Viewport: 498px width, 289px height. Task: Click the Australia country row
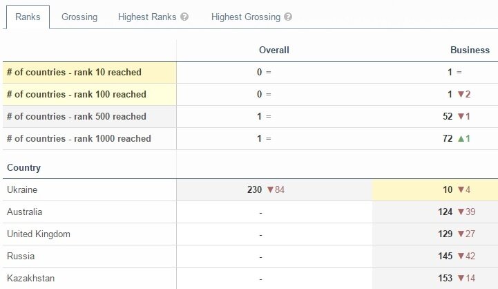pyautogui.click(x=24, y=212)
